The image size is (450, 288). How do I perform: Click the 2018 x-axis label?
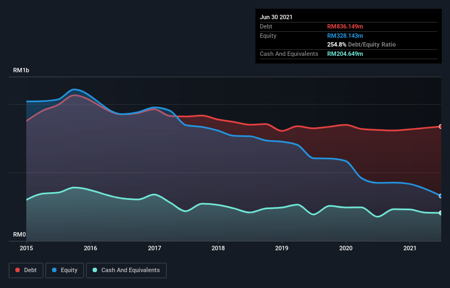click(218, 248)
